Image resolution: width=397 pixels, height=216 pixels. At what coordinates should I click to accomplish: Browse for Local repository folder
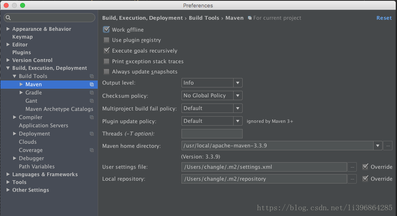(x=352, y=179)
